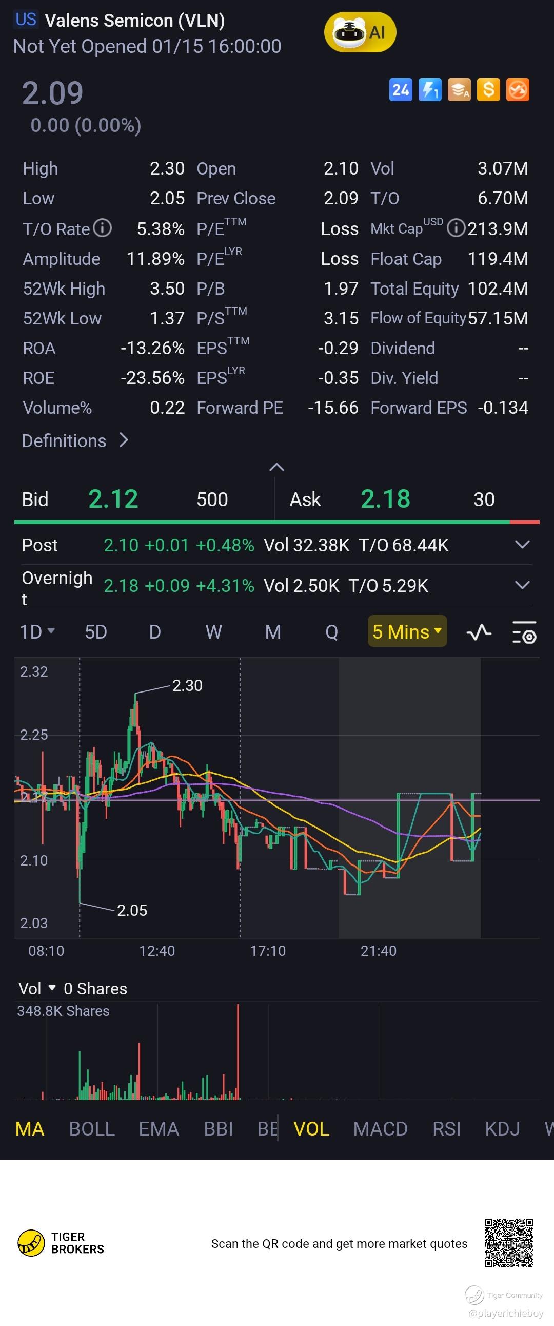Viewport: 554px width, 1326px height.
Task: Select the BBI overlay indicator
Action: [219, 1128]
